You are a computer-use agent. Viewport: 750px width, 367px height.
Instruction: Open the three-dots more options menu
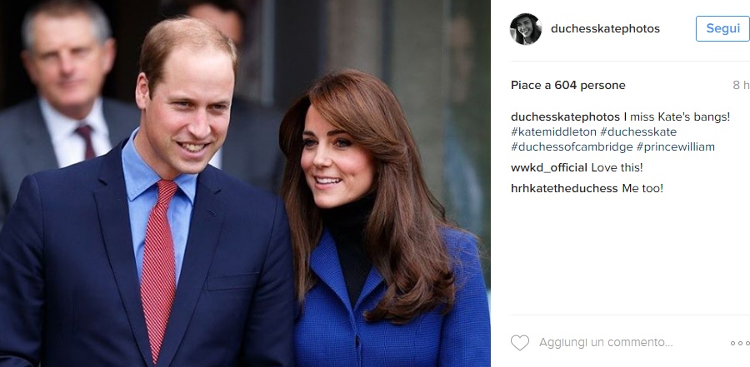[x=740, y=343]
